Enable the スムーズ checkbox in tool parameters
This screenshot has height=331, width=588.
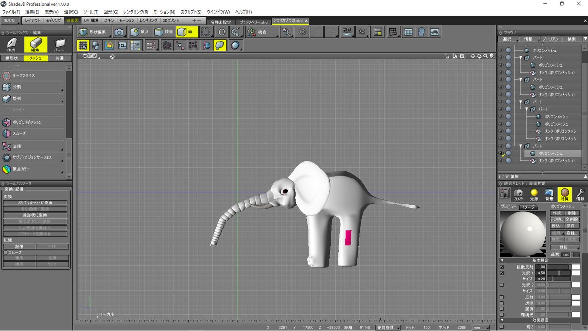pos(6,253)
